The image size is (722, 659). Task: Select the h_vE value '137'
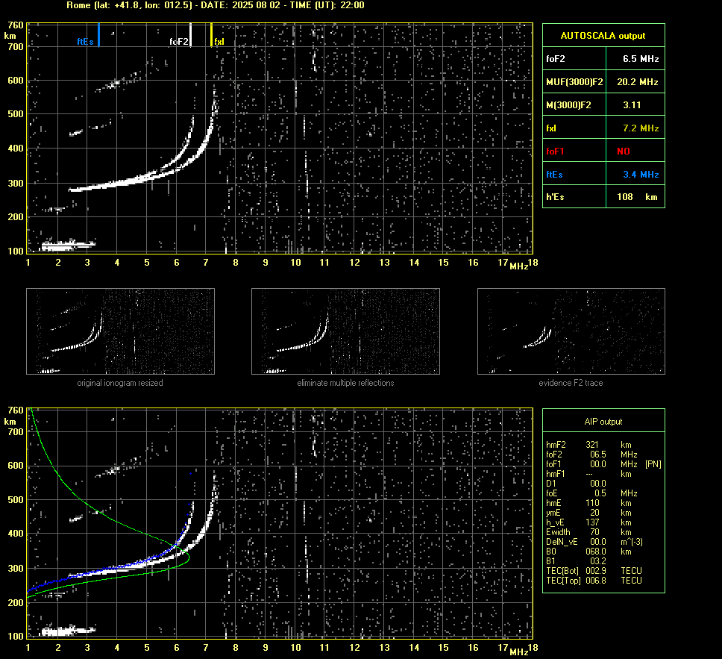592,522
